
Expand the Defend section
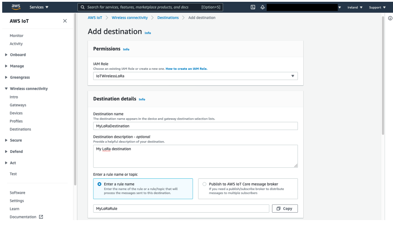click(x=6, y=152)
